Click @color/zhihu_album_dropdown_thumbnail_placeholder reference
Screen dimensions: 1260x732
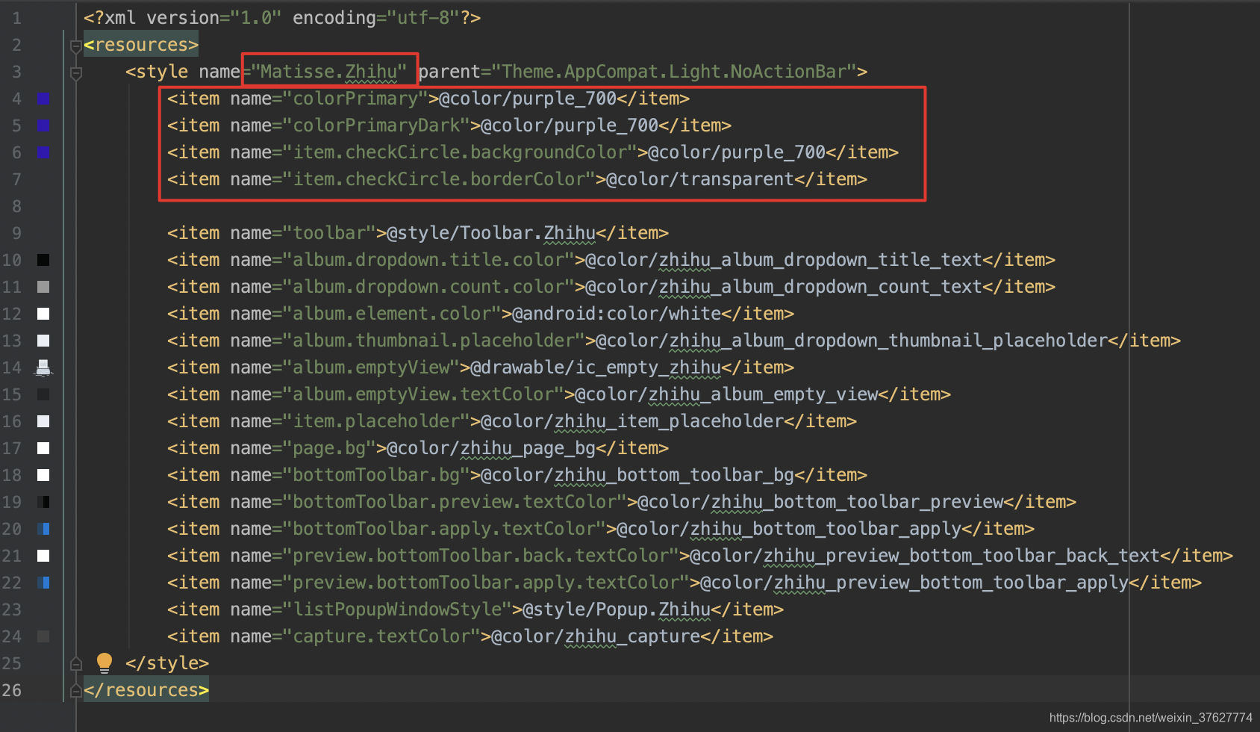[852, 341]
